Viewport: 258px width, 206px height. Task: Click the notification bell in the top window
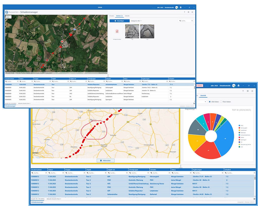[x=180, y=7]
